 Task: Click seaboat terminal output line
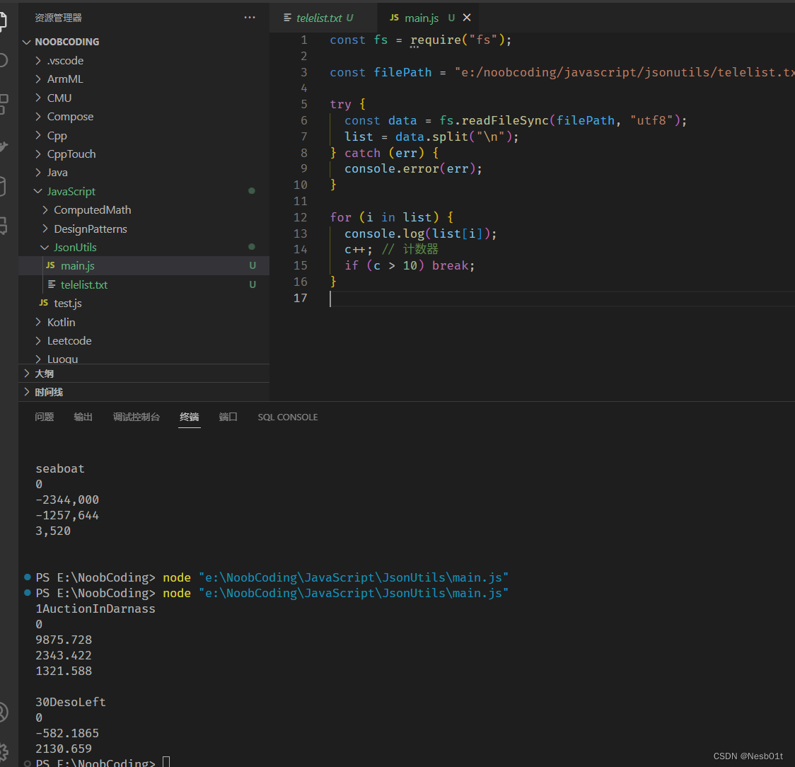(x=60, y=468)
